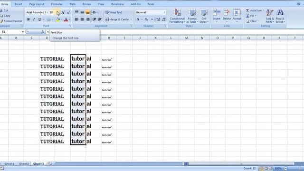Click the Cut icon in Clipboard
The width and height of the screenshot is (304, 171).
tap(1, 10)
